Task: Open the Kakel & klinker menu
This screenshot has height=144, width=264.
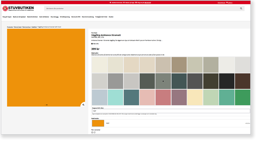Action: pyautogui.click(x=32, y=17)
